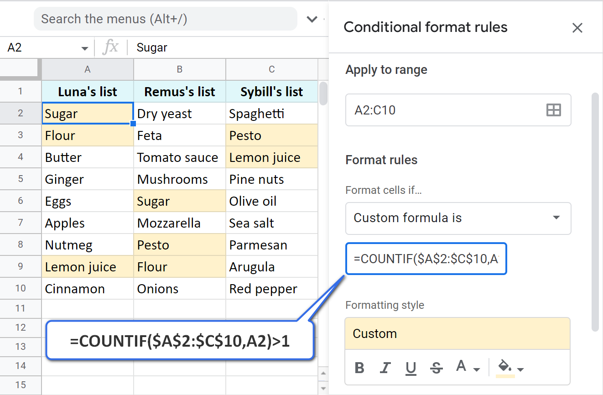Expand the chevron next to the search bar
This screenshot has width=603, height=395.
[312, 19]
